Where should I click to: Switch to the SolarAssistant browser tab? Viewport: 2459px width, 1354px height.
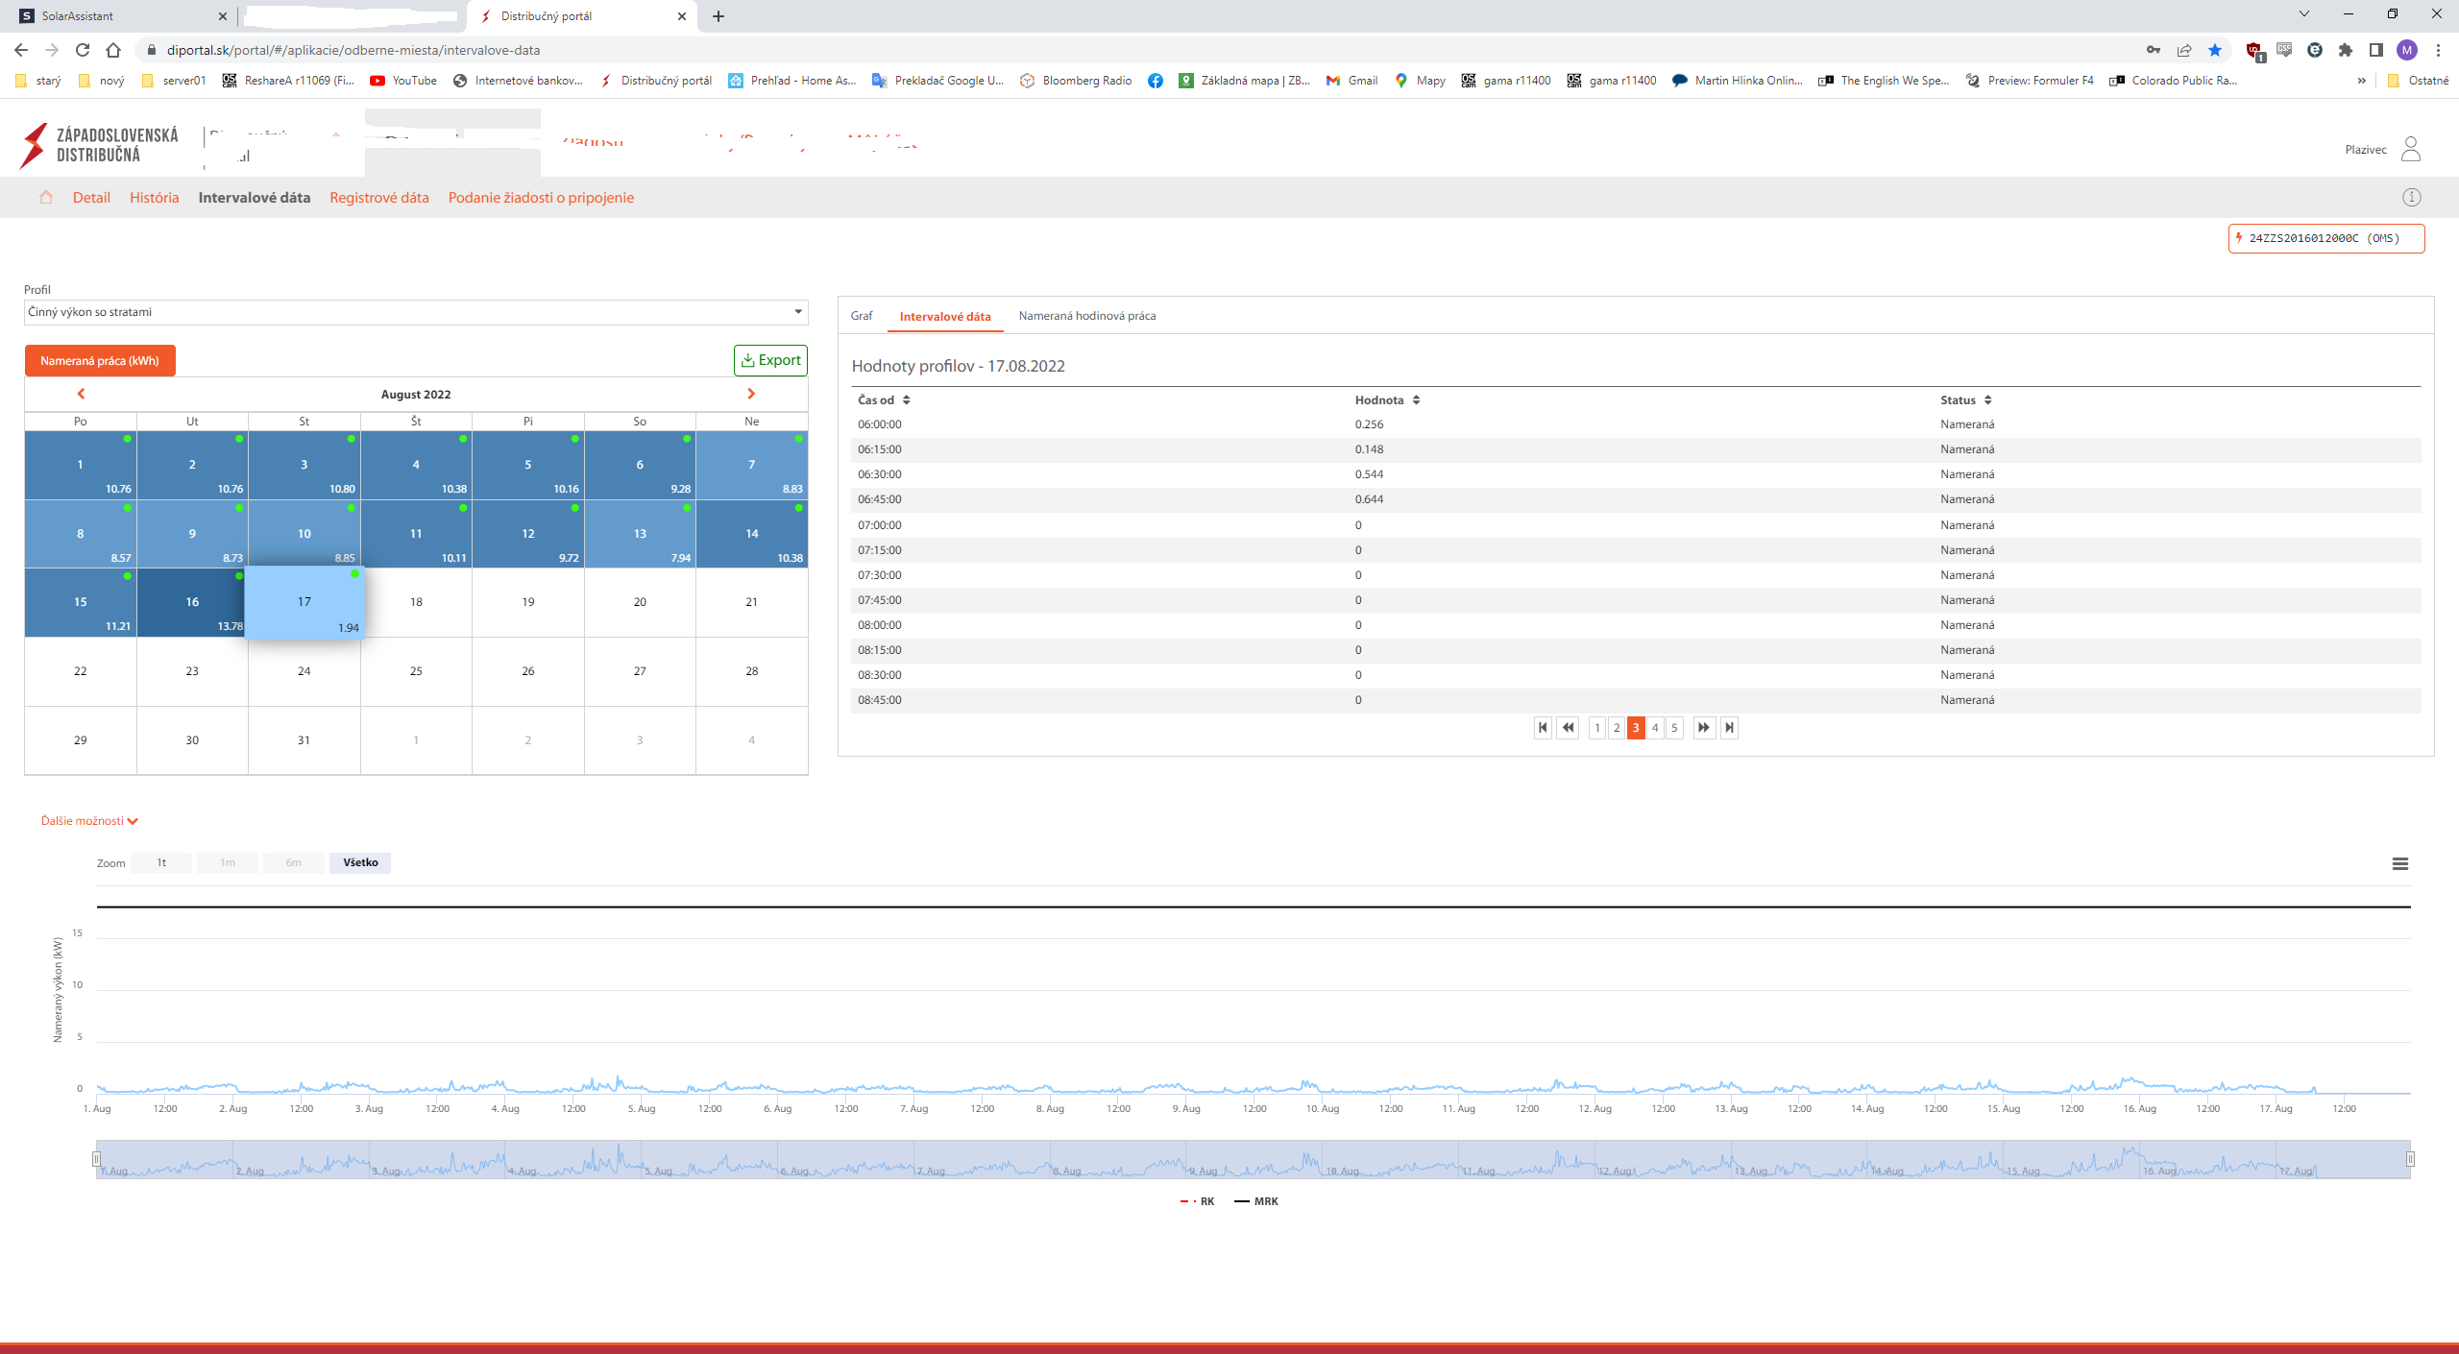point(120,16)
